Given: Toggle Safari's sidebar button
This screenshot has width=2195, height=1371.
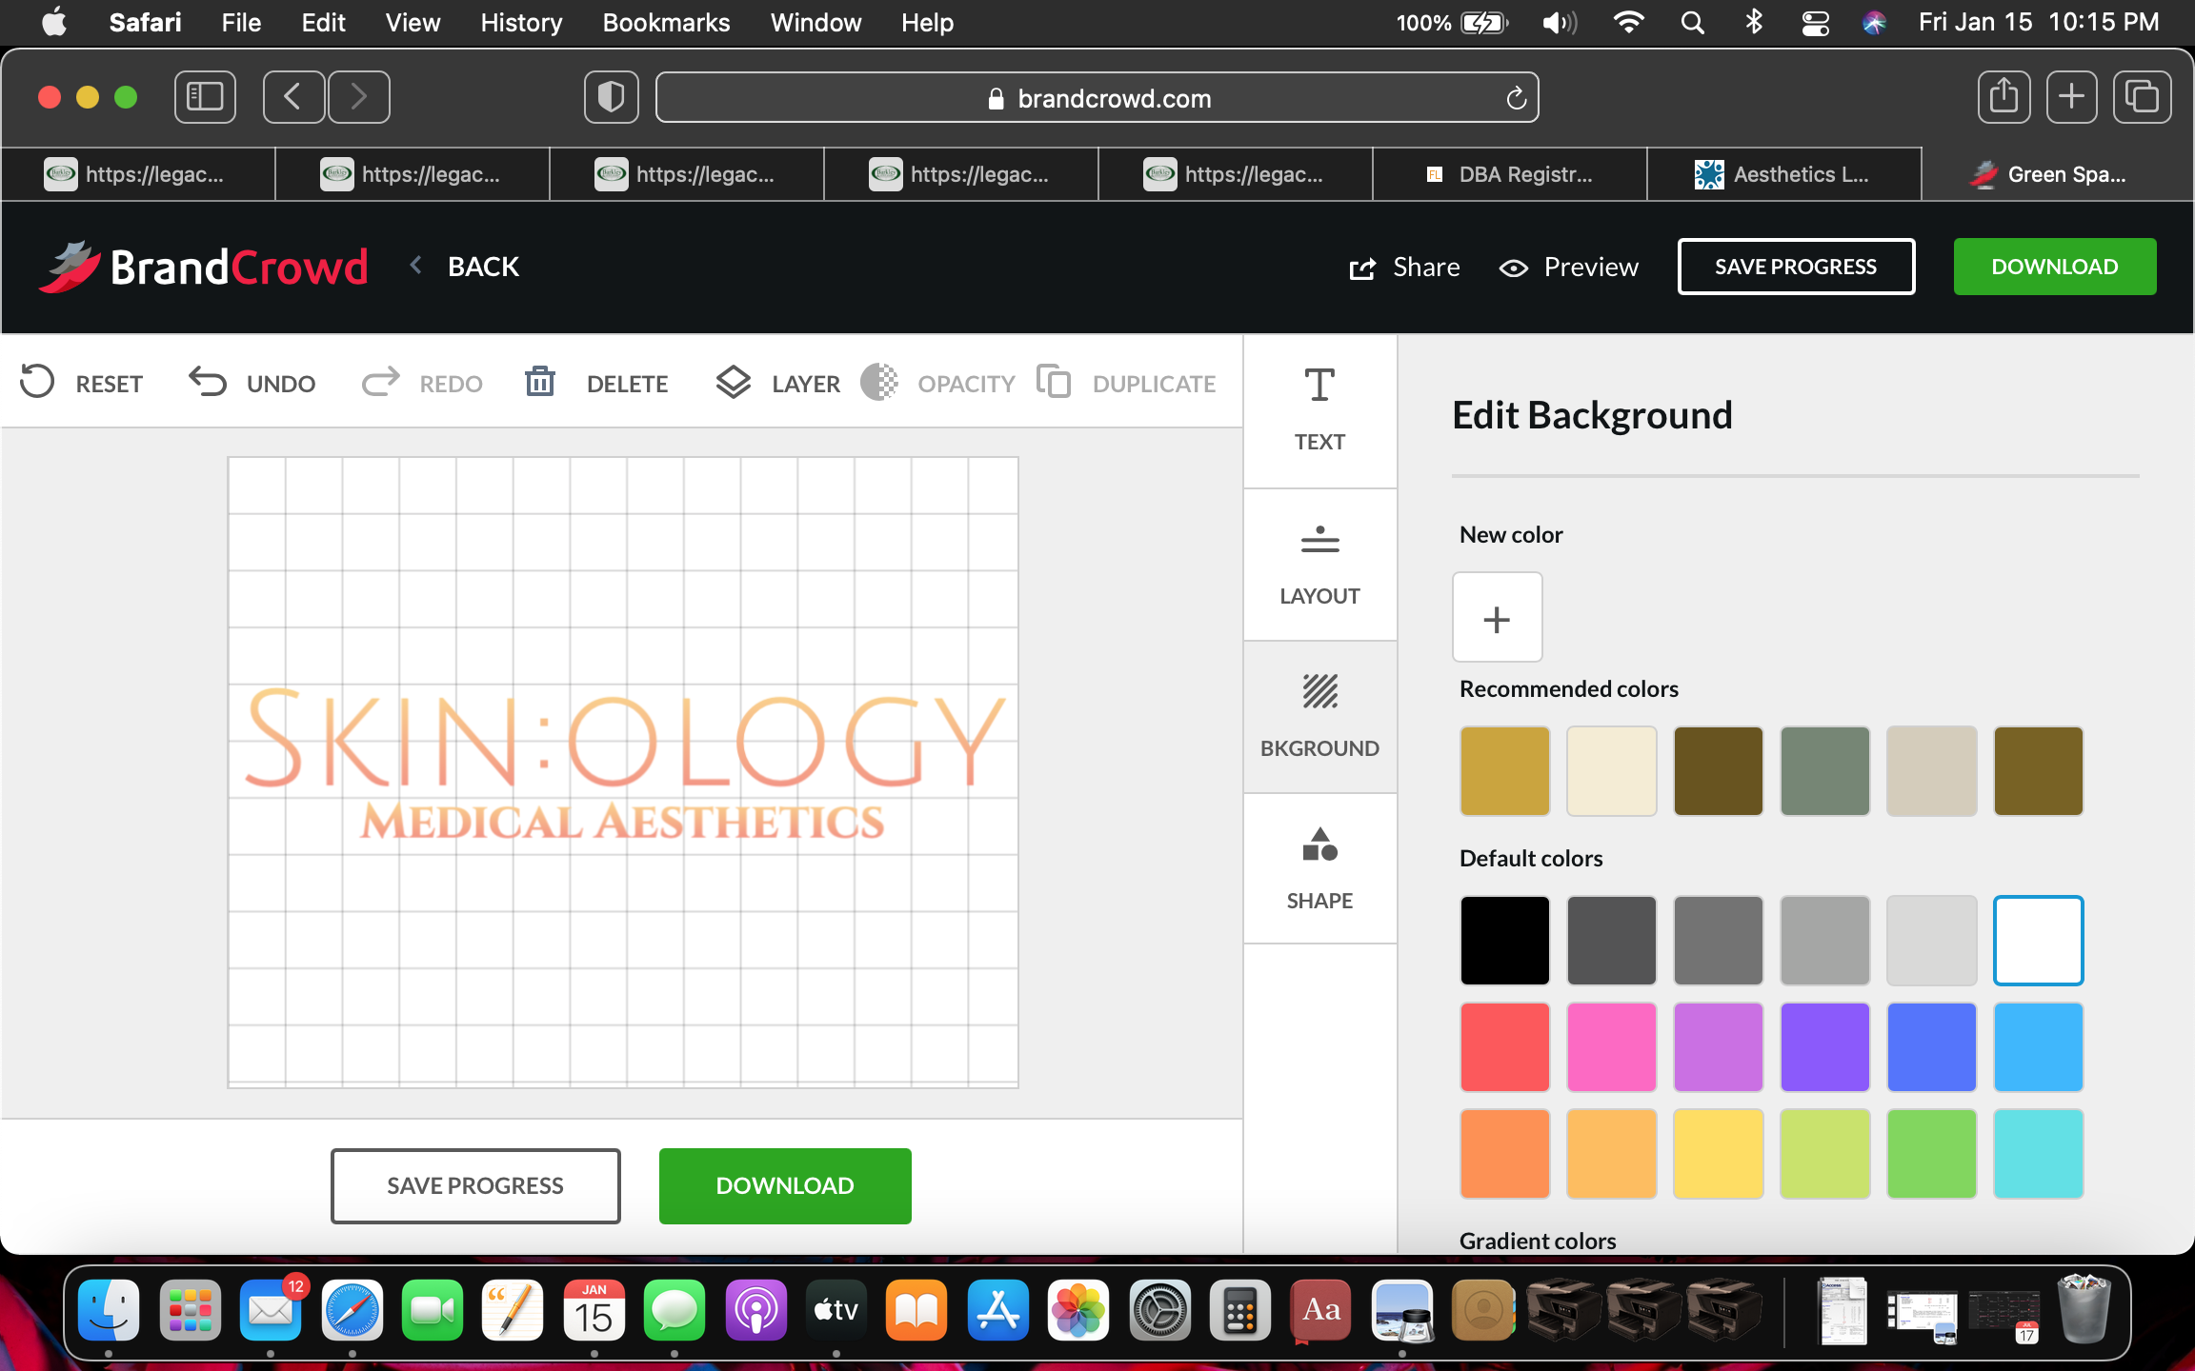Looking at the screenshot, I should 205,97.
